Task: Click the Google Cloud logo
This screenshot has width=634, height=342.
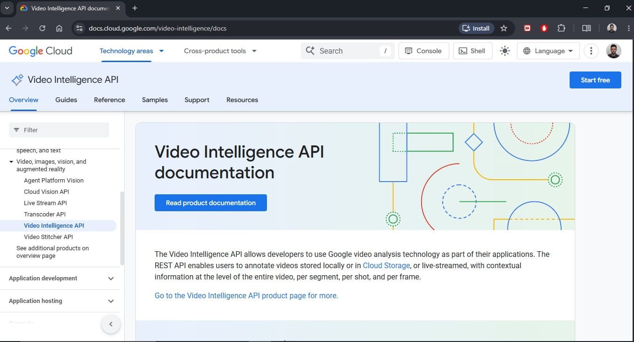Action: (40, 51)
